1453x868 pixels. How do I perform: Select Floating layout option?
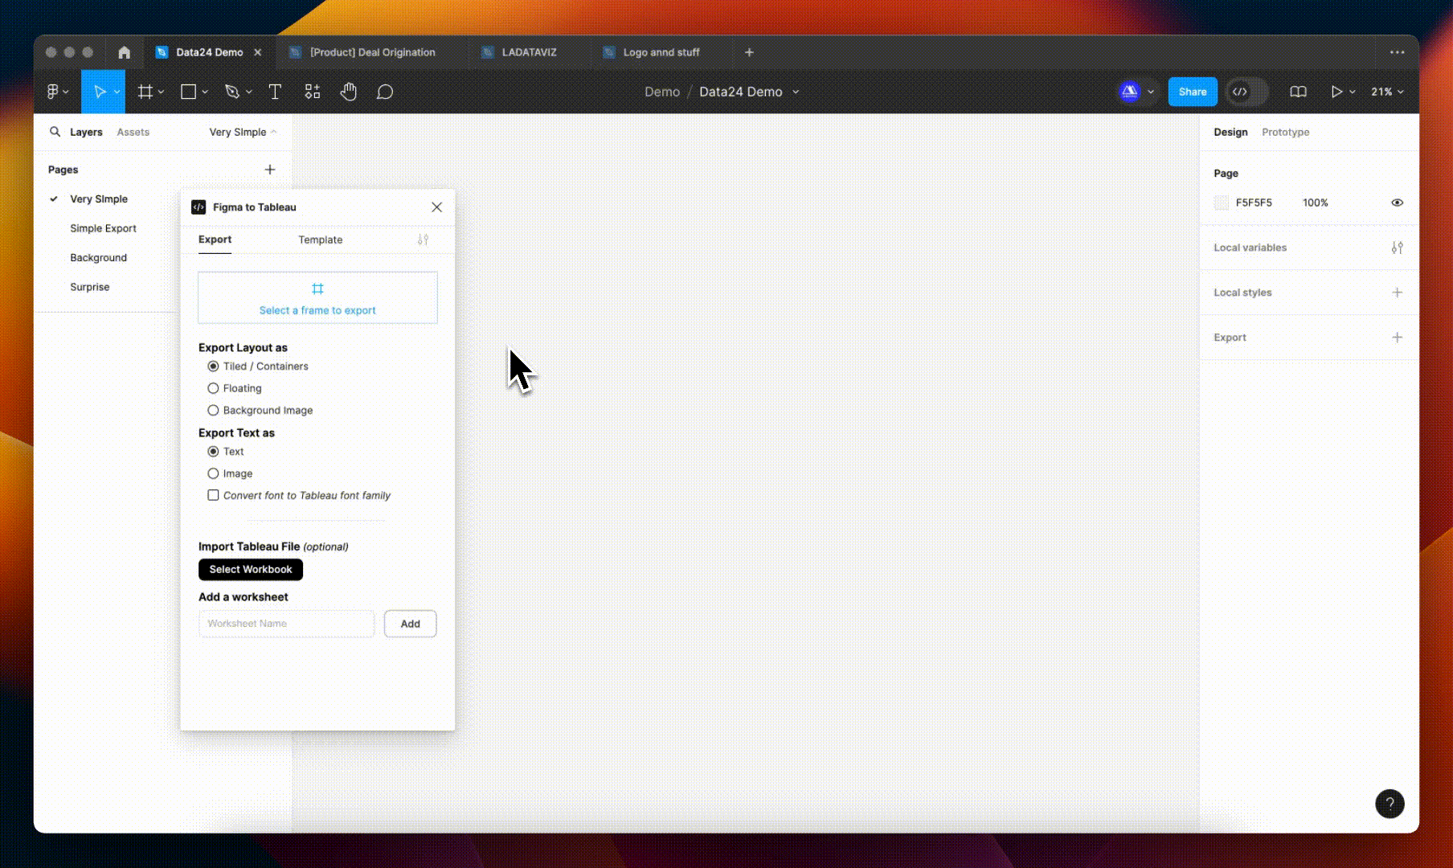(x=213, y=388)
